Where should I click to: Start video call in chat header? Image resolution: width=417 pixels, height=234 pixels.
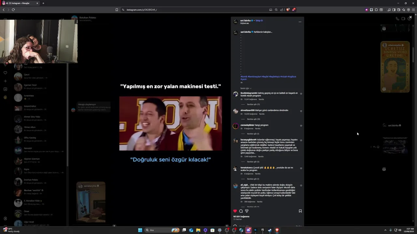point(403,19)
